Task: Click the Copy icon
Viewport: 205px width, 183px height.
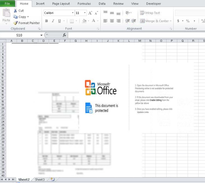Action: click(15, 17)
